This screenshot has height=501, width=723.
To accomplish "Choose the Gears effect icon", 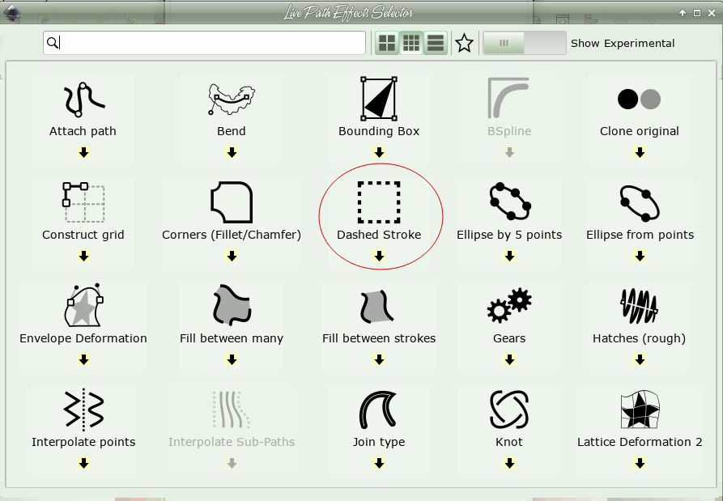I will 509,305.
